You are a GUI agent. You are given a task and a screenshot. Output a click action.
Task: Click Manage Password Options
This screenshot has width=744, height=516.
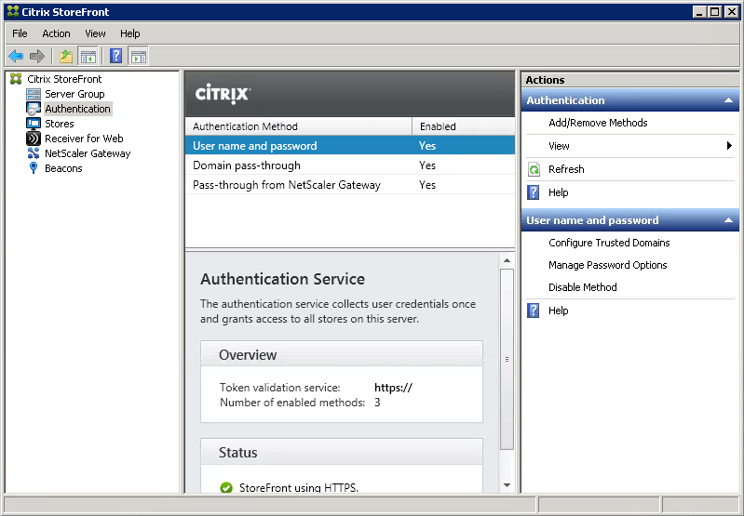coord(607,265)
